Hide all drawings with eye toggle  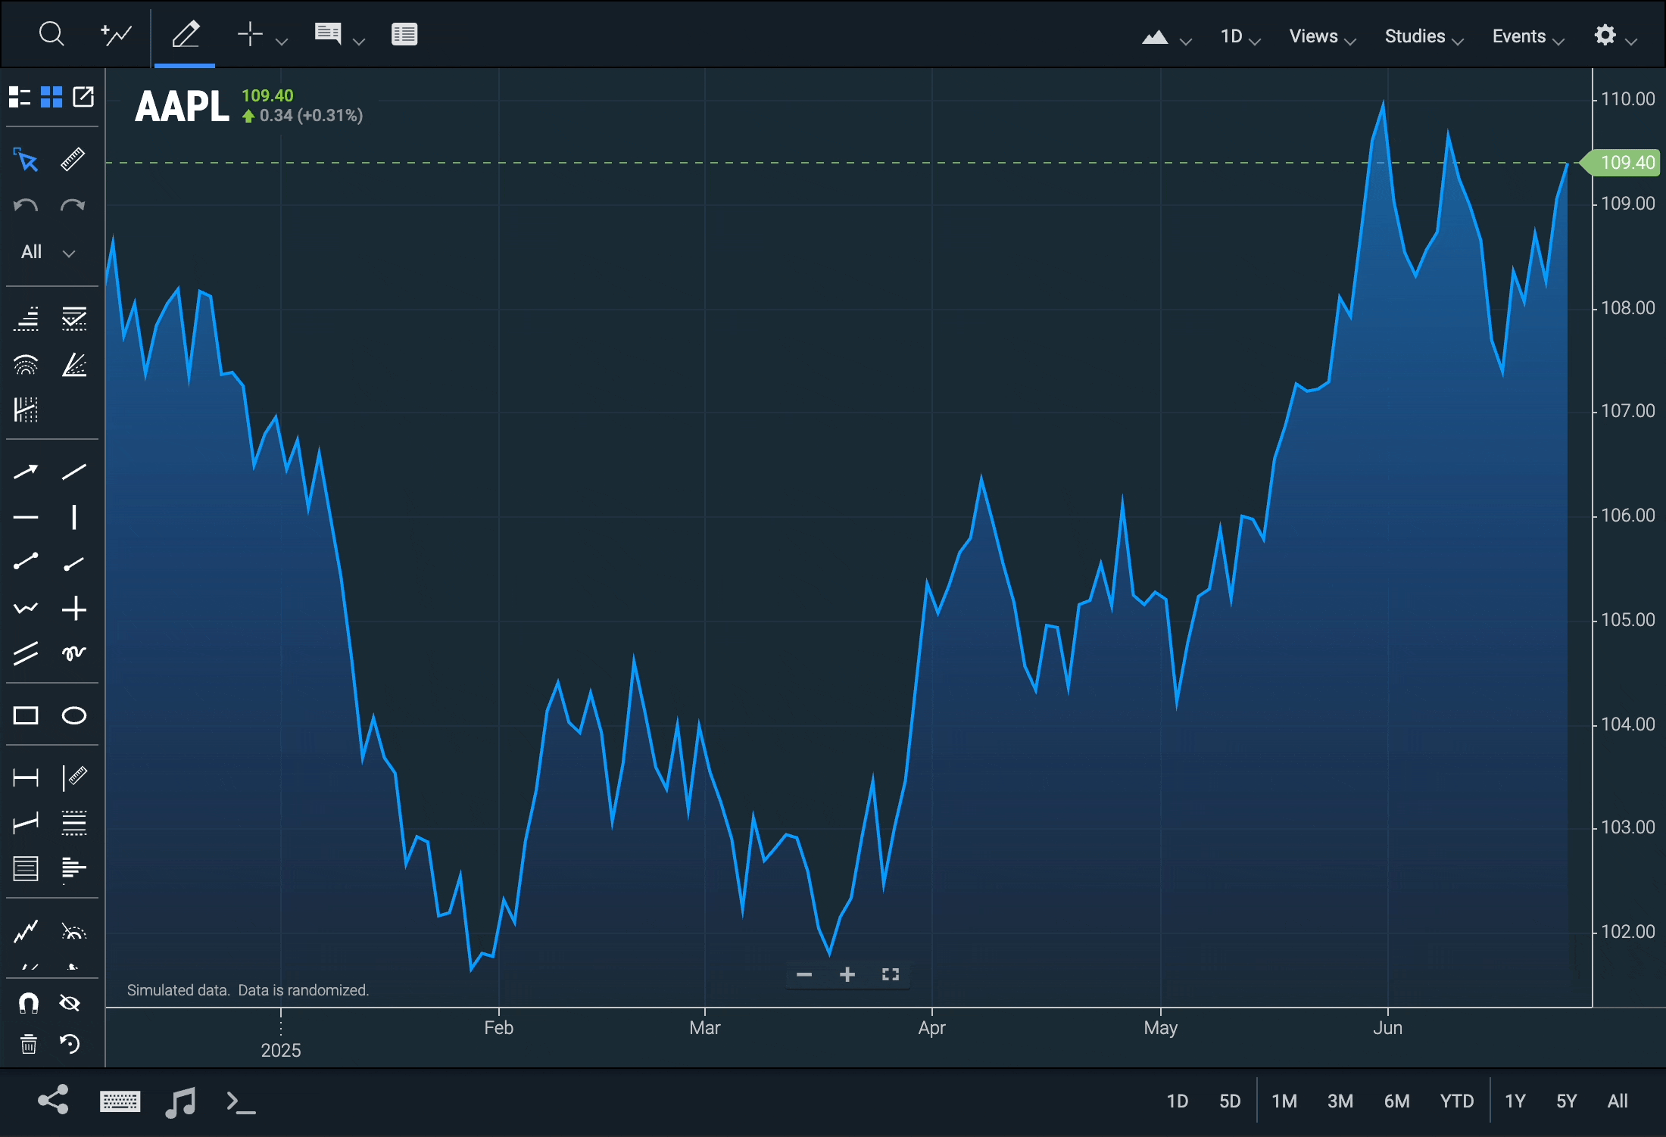[x=70, y=1004]
